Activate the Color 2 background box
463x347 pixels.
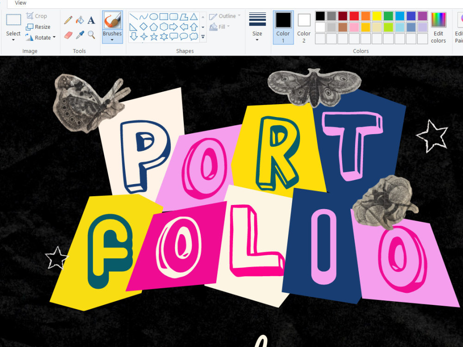click(304, 27)
